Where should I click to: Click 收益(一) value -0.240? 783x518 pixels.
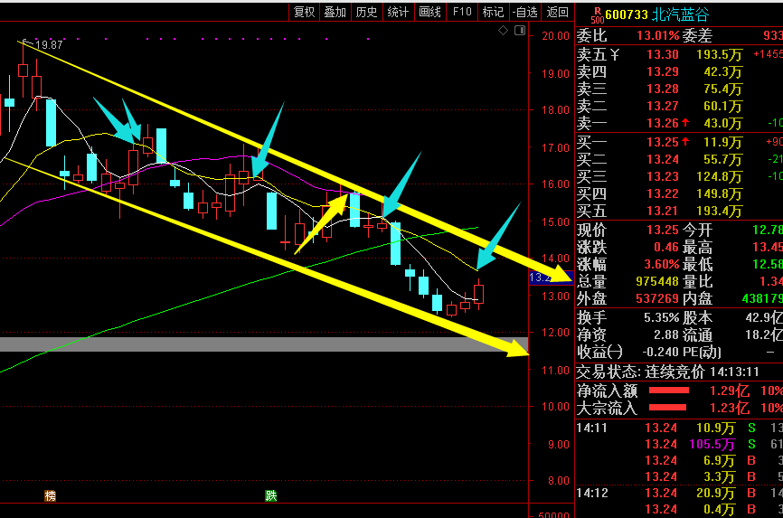click(660, 353)
